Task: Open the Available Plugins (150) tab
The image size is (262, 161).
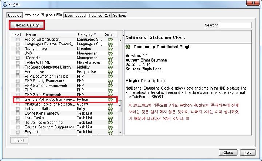Action: [43, 15]
